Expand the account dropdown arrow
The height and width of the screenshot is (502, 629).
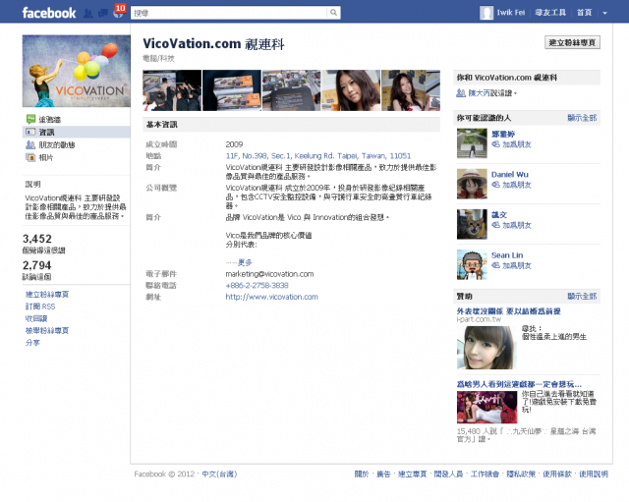click(604, 13)
